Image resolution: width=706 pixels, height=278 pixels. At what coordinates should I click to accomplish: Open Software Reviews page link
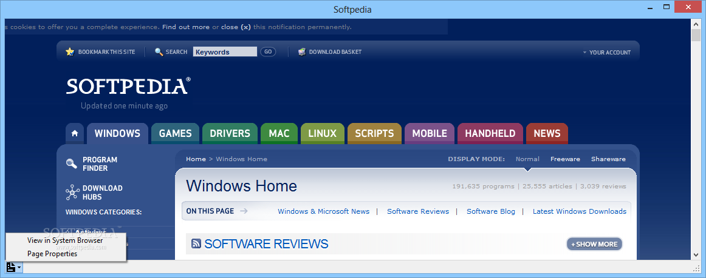click(418, 211)
